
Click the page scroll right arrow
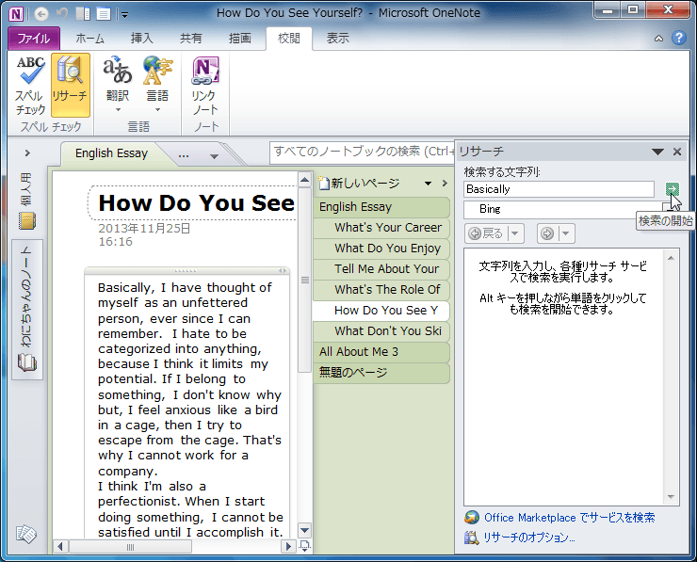point(288,546)
